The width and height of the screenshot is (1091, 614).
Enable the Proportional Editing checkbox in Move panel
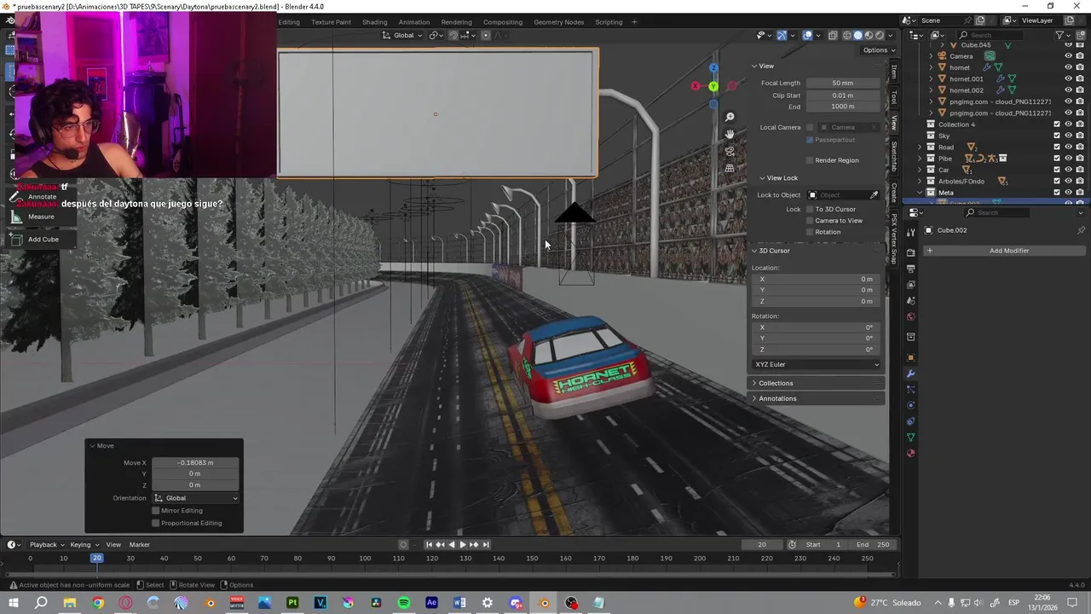pyautogui.click(x=155, y=523)
